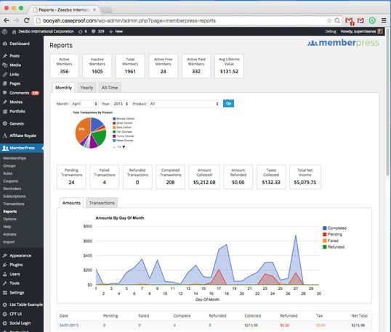Reload the page with refresh icon
Image resolution: width=391 pixels, height=332 pixels.
coord(27,20)
